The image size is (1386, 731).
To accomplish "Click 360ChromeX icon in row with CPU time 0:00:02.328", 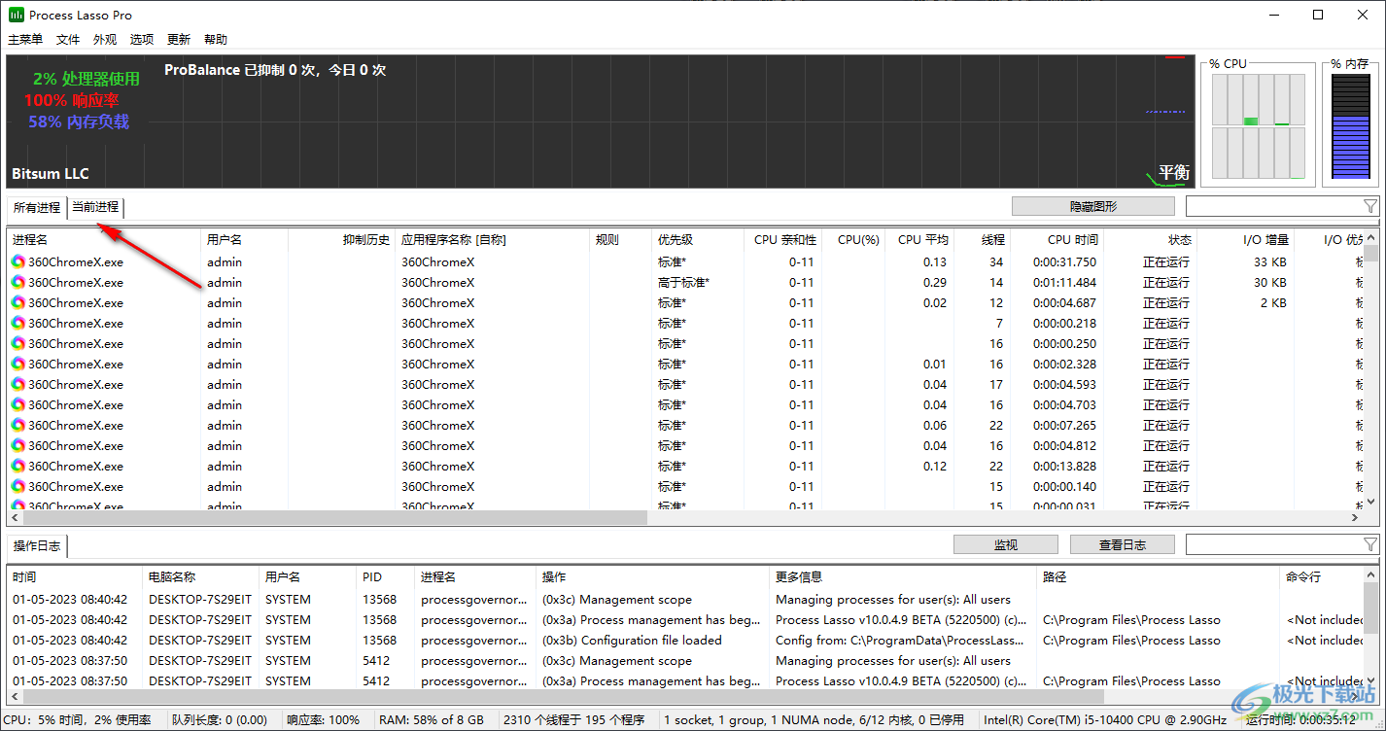I will 18,364.
